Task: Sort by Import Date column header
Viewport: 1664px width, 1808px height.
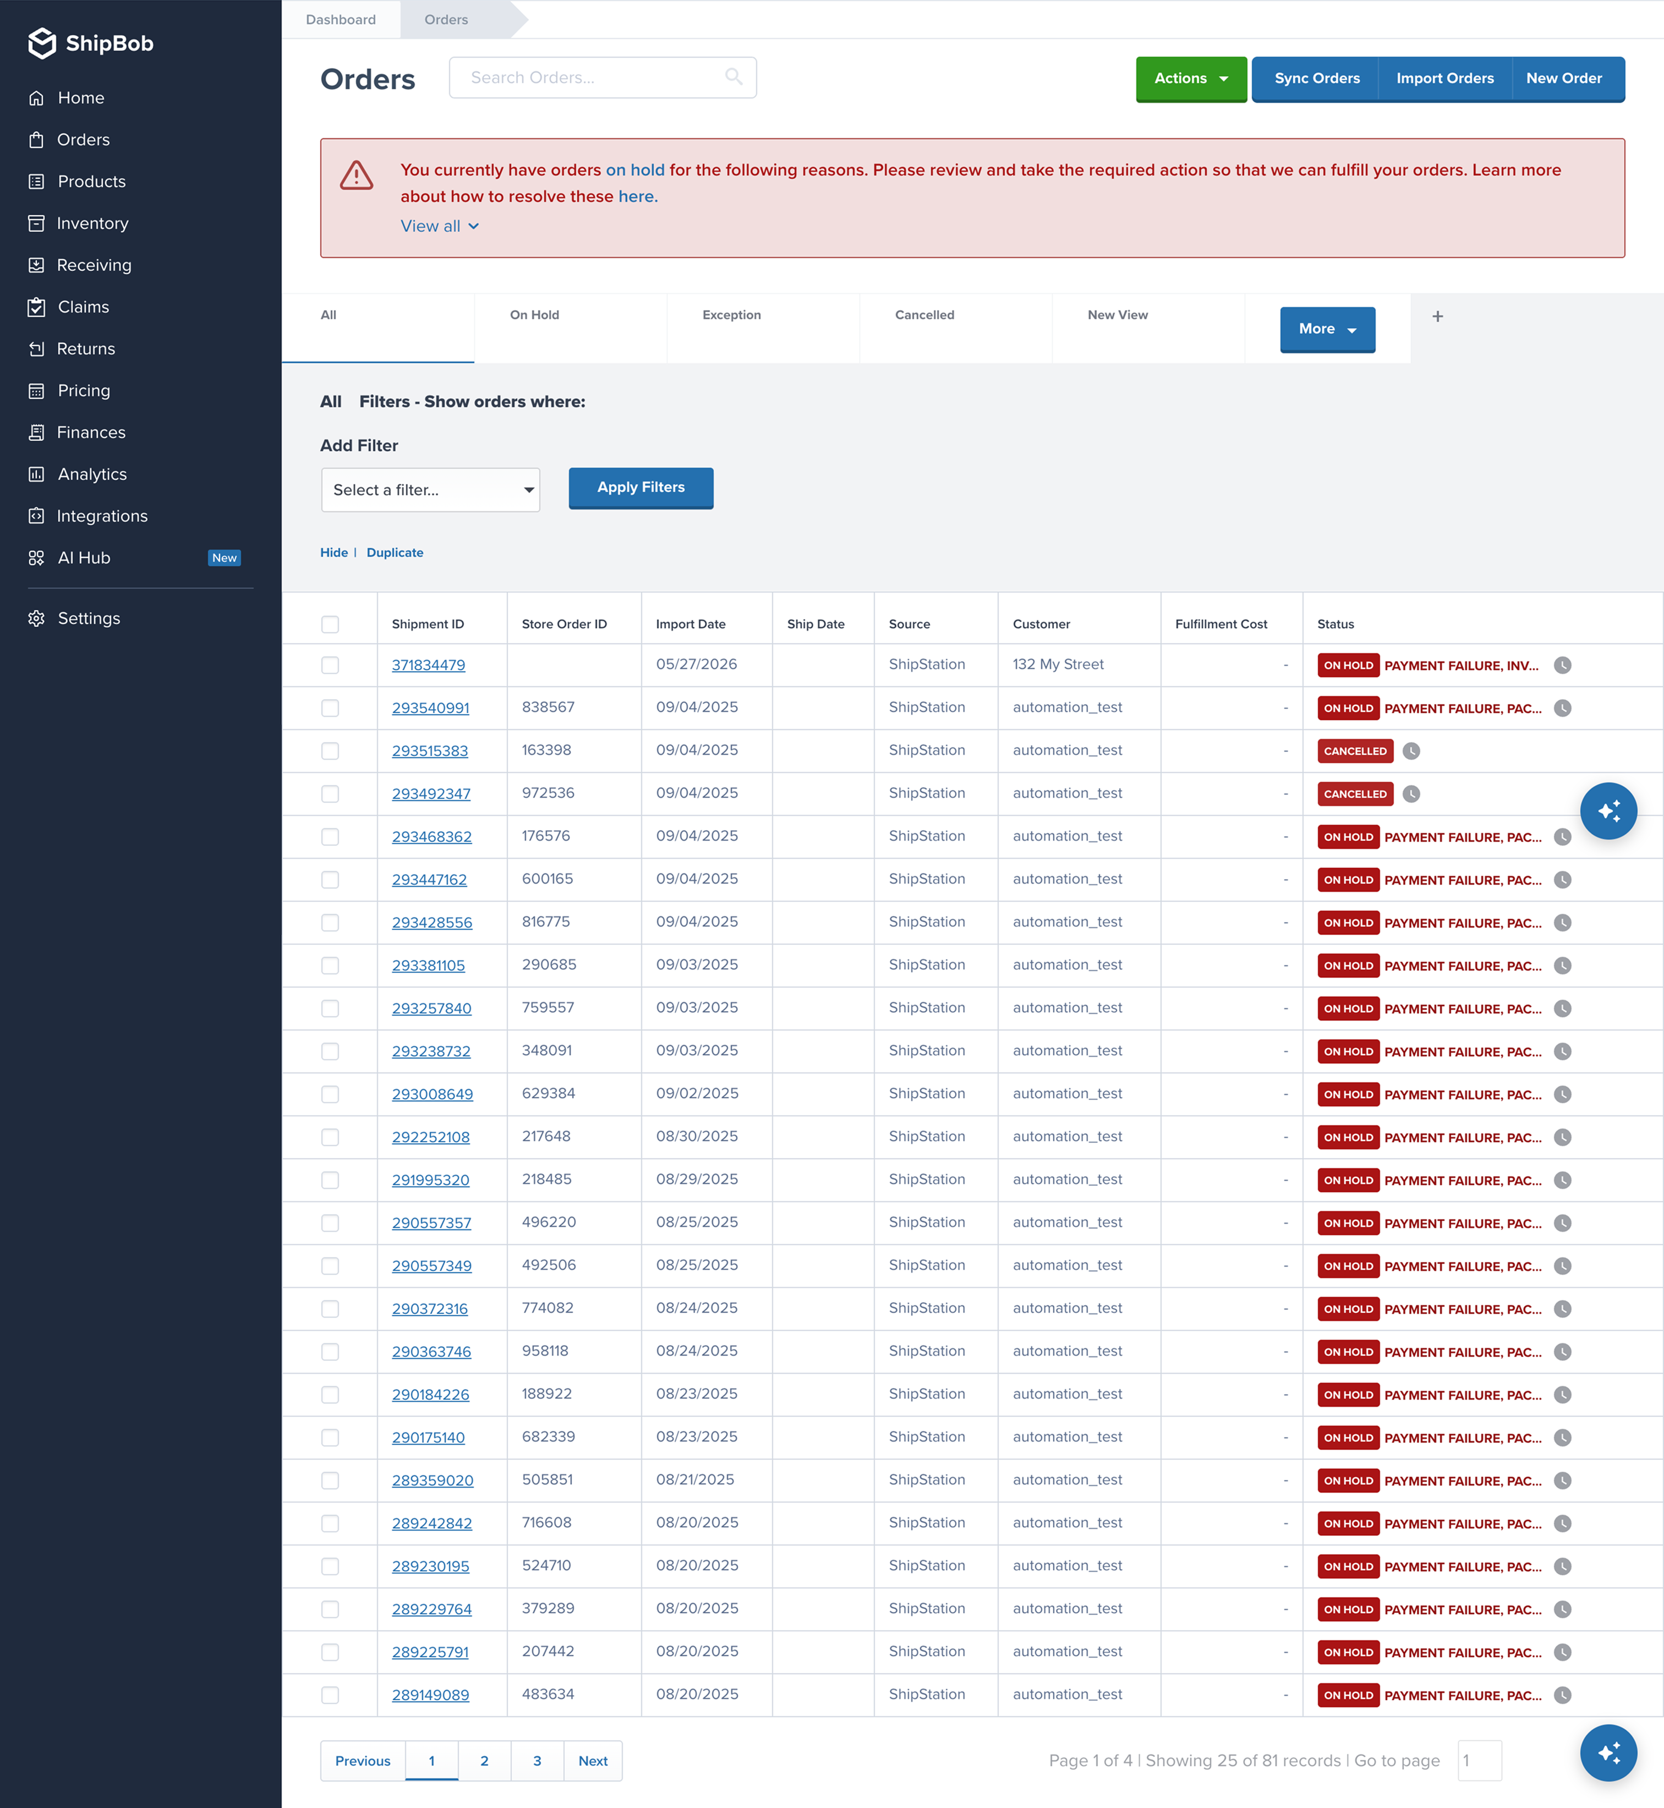Action: [x=691, y=624]
